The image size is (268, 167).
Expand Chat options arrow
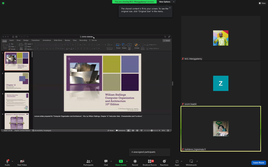111,161
